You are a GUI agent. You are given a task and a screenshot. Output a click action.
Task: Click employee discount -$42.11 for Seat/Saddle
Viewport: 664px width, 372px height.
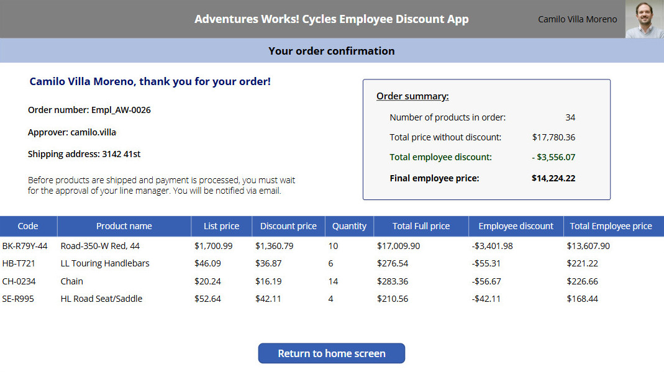point(486,299)
